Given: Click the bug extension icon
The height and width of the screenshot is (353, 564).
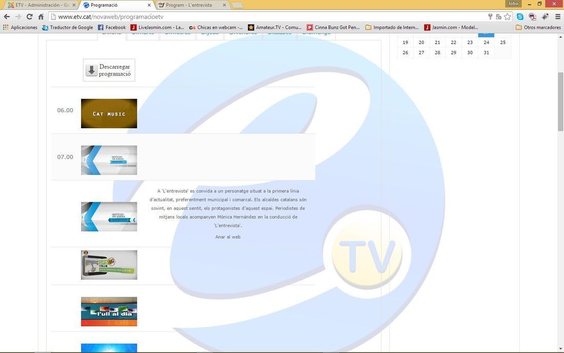Looking at the screenshot, I should [546, 16].
